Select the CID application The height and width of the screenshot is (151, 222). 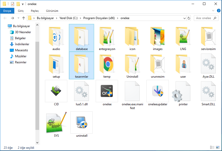56,93
